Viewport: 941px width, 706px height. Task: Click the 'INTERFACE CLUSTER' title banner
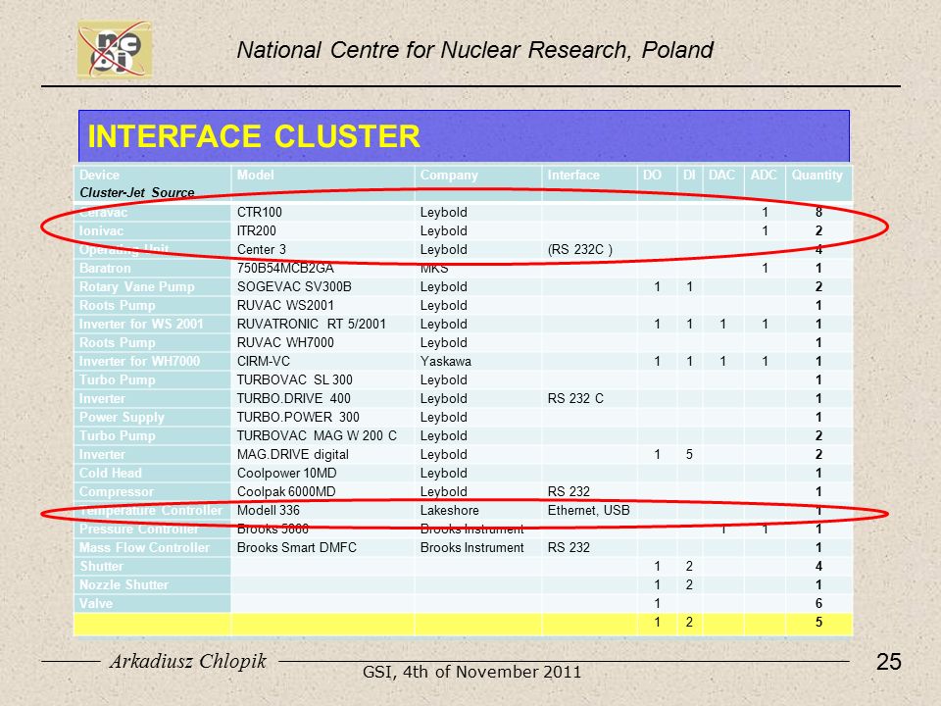point(464,136)
